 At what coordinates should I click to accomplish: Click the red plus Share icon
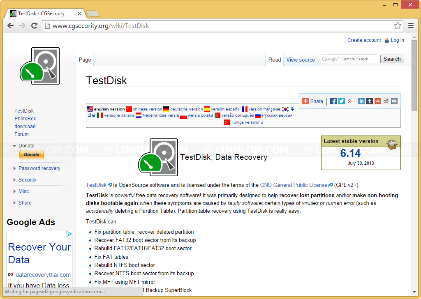click(x=305, y=101)
